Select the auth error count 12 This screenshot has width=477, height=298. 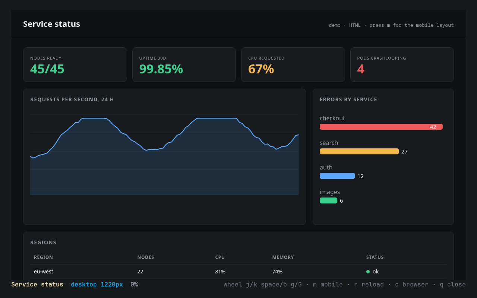361,176
